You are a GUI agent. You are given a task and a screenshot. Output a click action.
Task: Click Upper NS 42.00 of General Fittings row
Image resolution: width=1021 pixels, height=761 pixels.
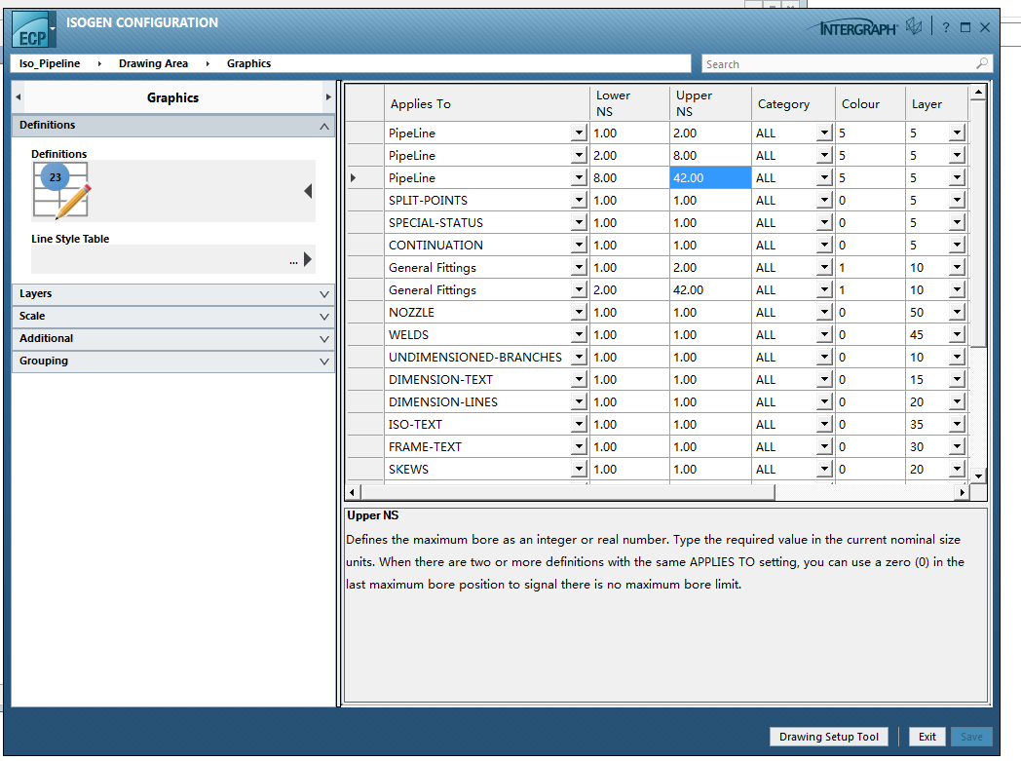(710, 289)
